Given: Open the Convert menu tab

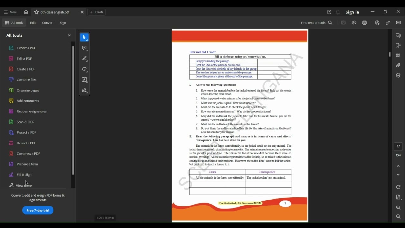Looking at the screenshot, I should (48, 23).
